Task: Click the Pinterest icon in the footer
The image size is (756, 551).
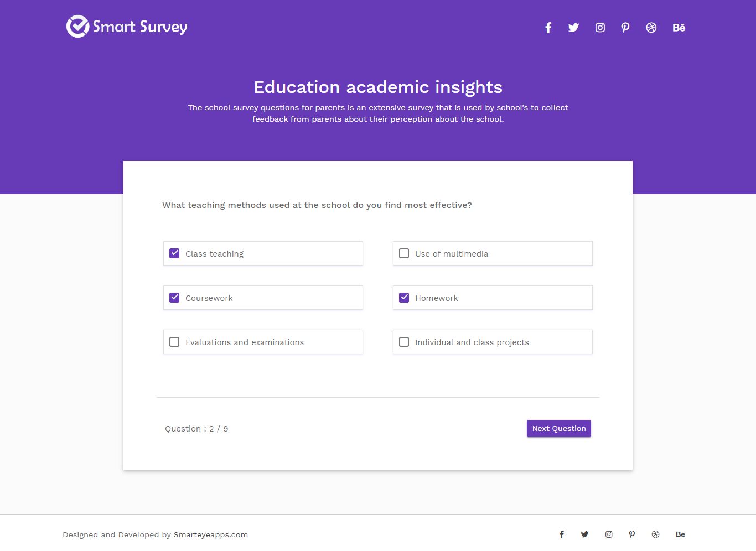Action: coord(632,534)
